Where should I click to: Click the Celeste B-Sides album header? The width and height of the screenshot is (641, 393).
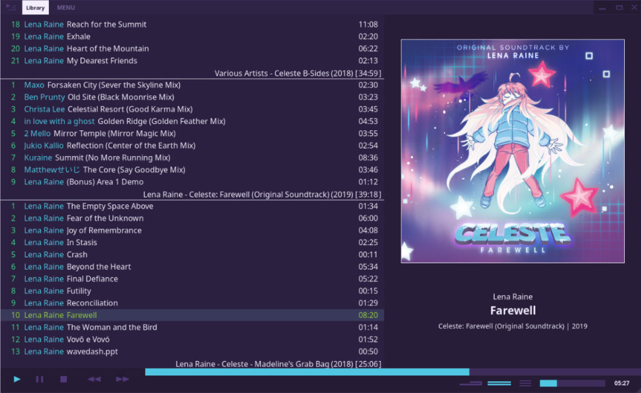297,73
